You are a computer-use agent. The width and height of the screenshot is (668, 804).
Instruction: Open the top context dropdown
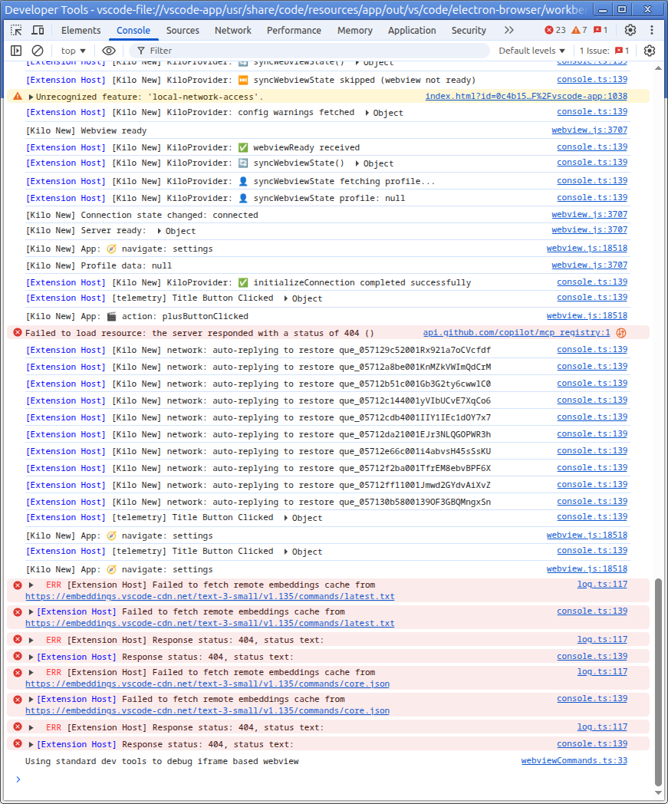point(74,51)
